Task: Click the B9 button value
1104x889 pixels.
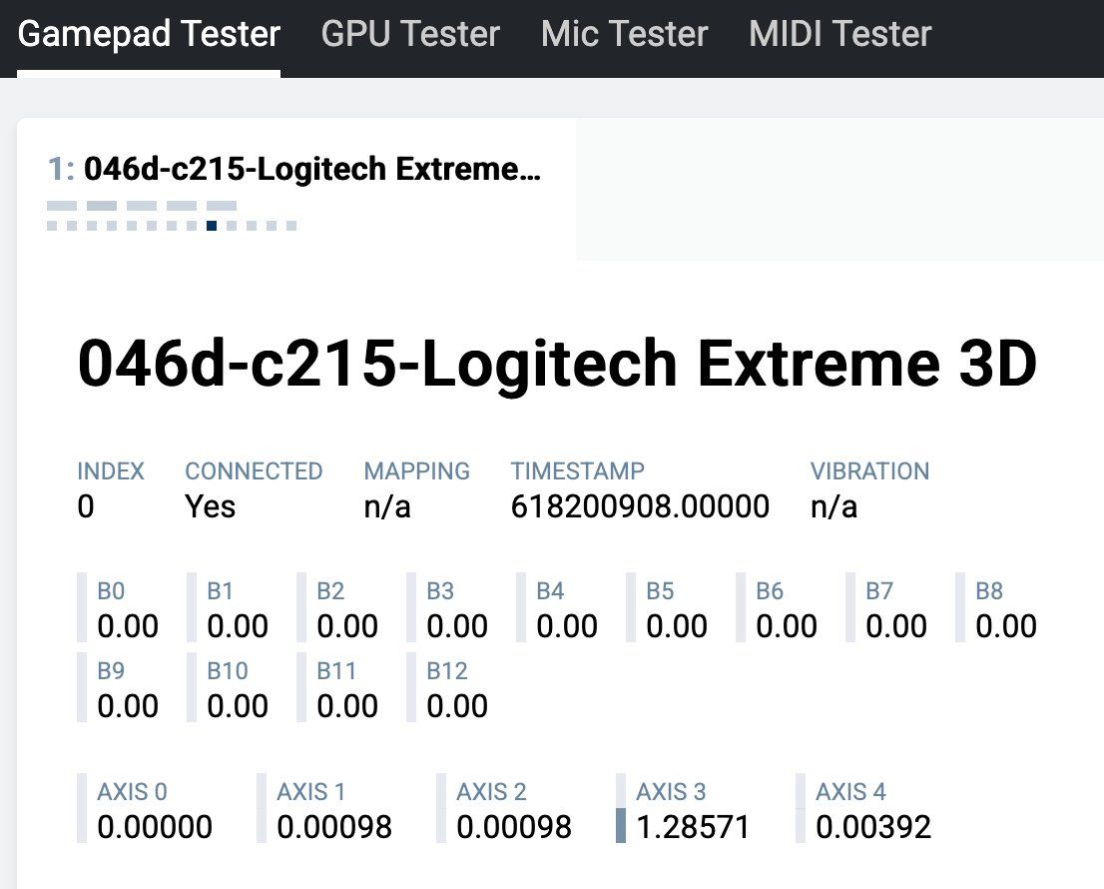Action: (128, 706)
